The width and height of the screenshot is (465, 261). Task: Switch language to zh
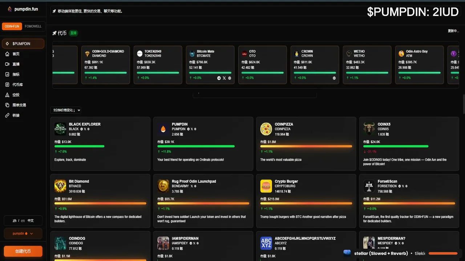pos(15,220)
